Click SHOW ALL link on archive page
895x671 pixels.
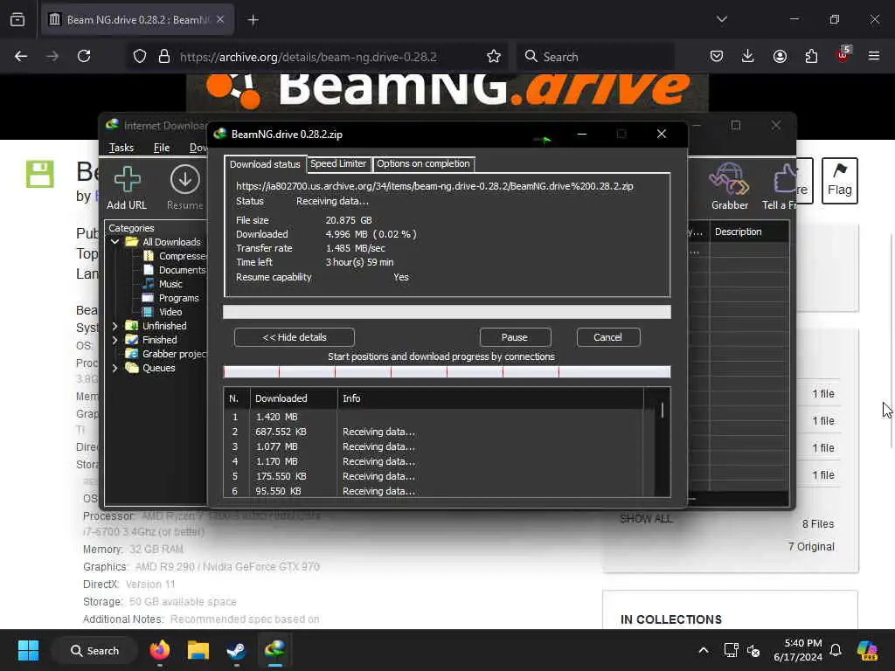tap(646, 519)
